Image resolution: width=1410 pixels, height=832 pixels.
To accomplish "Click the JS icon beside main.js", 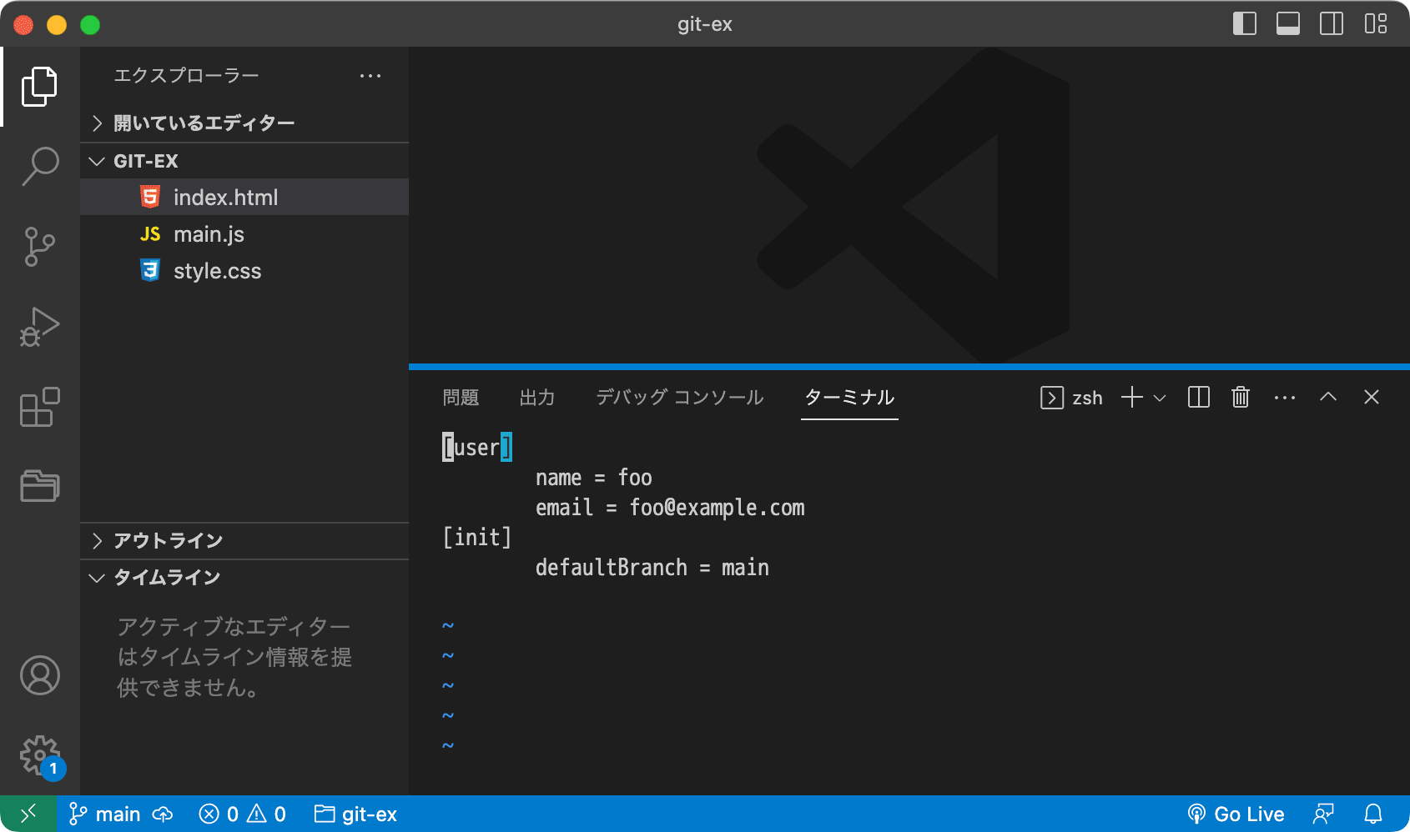I will (150, 234).
